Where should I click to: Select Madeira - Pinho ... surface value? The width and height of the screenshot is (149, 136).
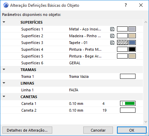[x=85, y=36]
